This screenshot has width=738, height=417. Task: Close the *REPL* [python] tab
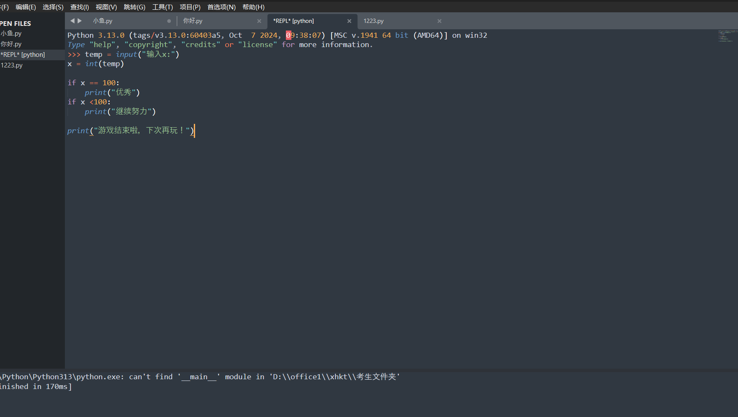pyautogui.click(x=349, y=21)
